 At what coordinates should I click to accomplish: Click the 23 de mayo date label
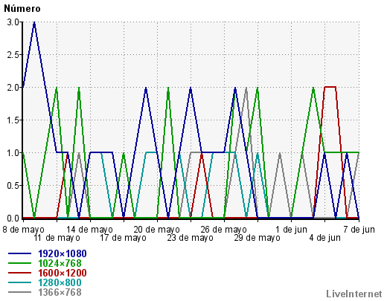190,238
